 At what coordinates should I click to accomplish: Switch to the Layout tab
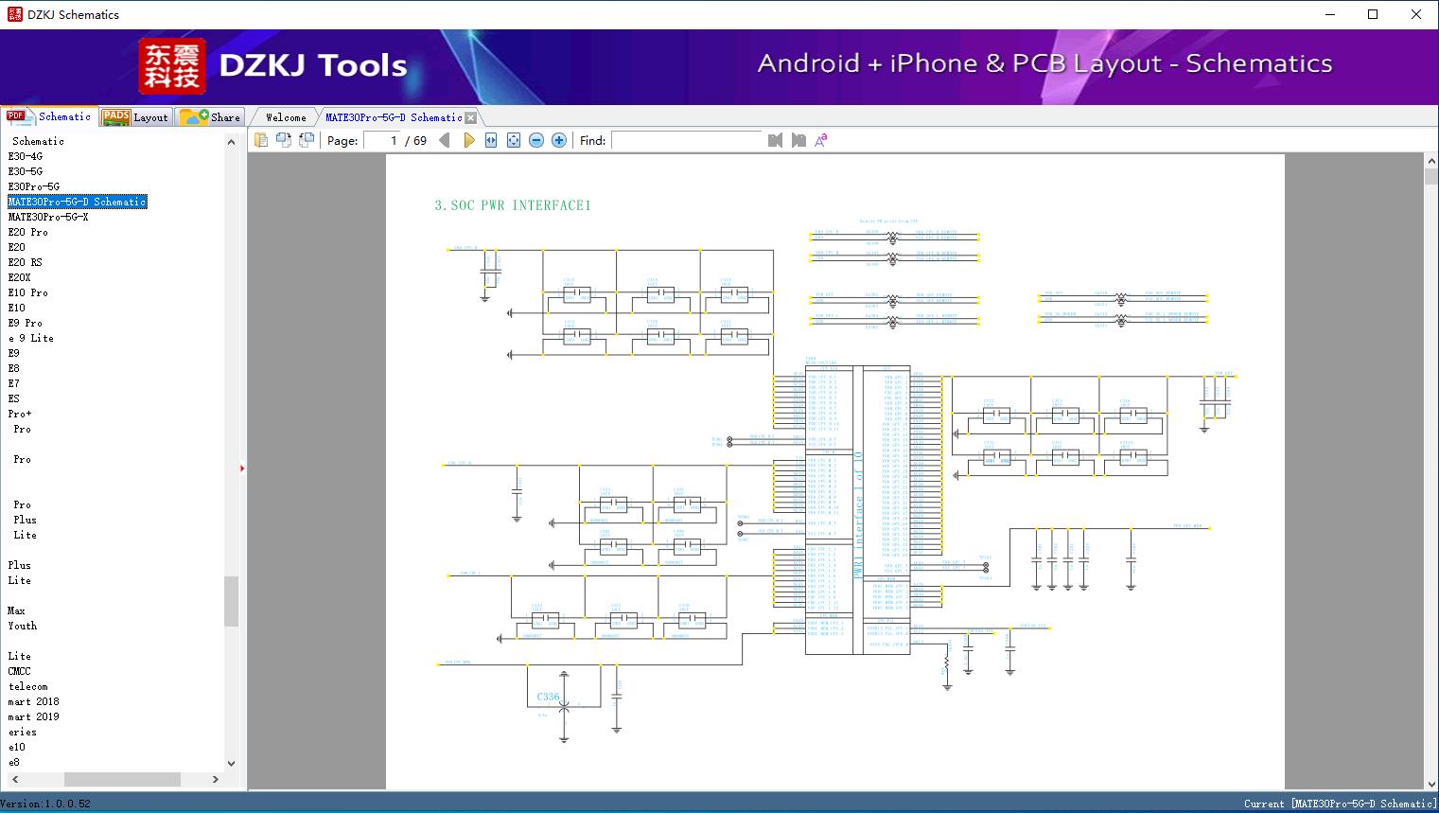pyautogui.click(x=136, y=117)
